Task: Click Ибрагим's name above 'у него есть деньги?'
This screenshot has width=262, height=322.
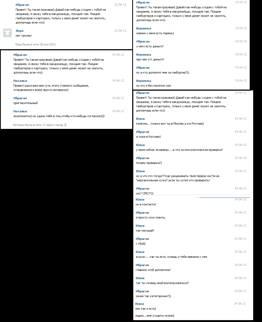Action: pos(143,41)
